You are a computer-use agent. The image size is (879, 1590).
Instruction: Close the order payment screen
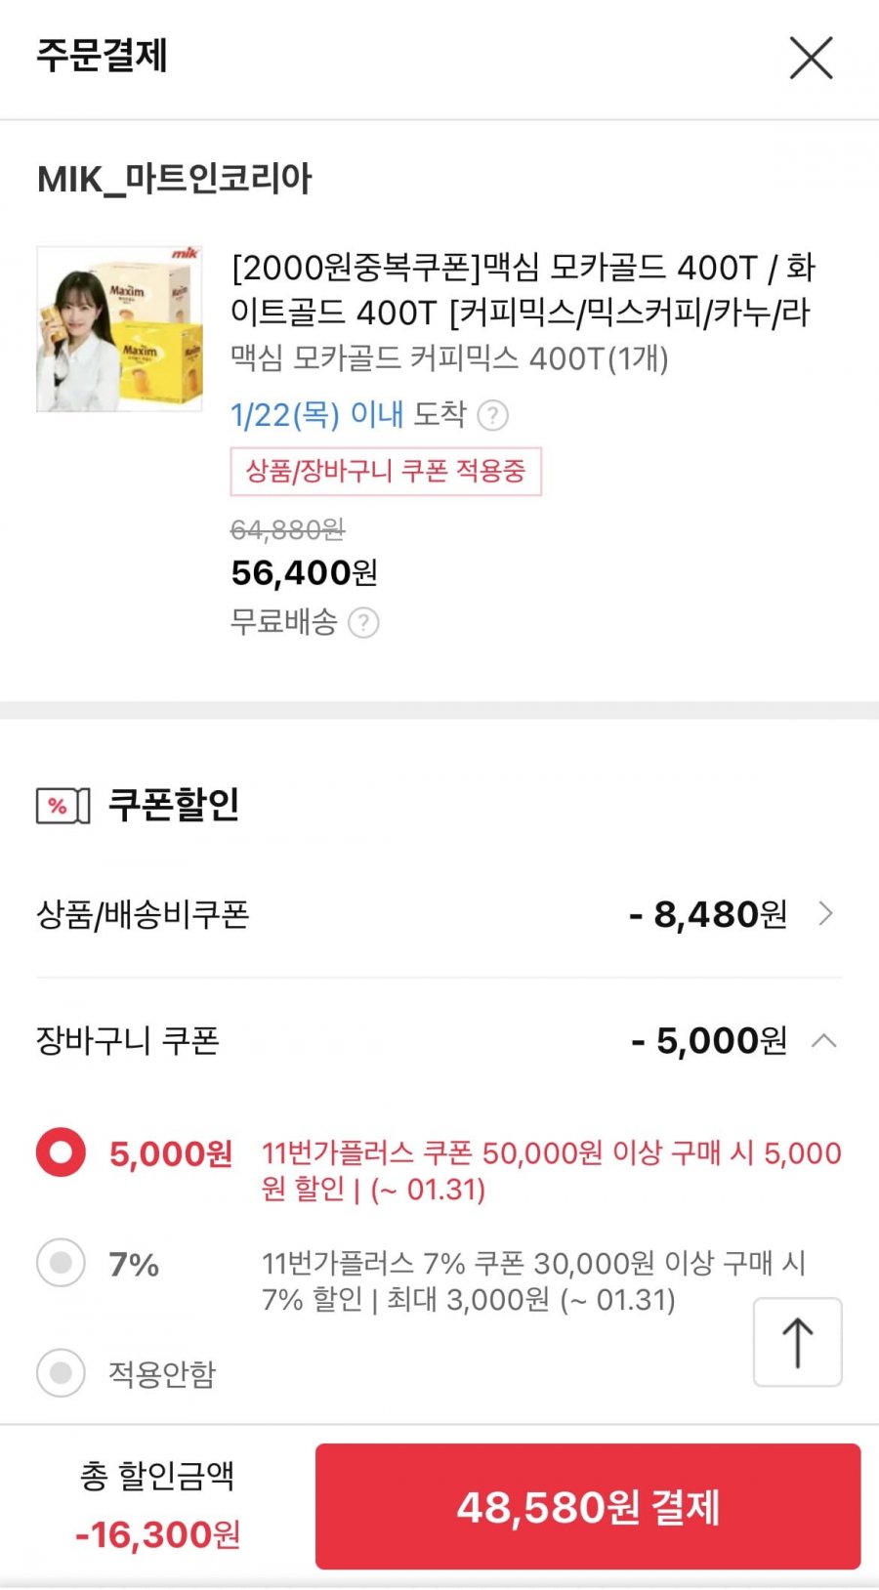click(x=811, y=58)
